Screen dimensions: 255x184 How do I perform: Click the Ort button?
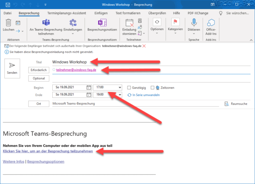[39, 104]
